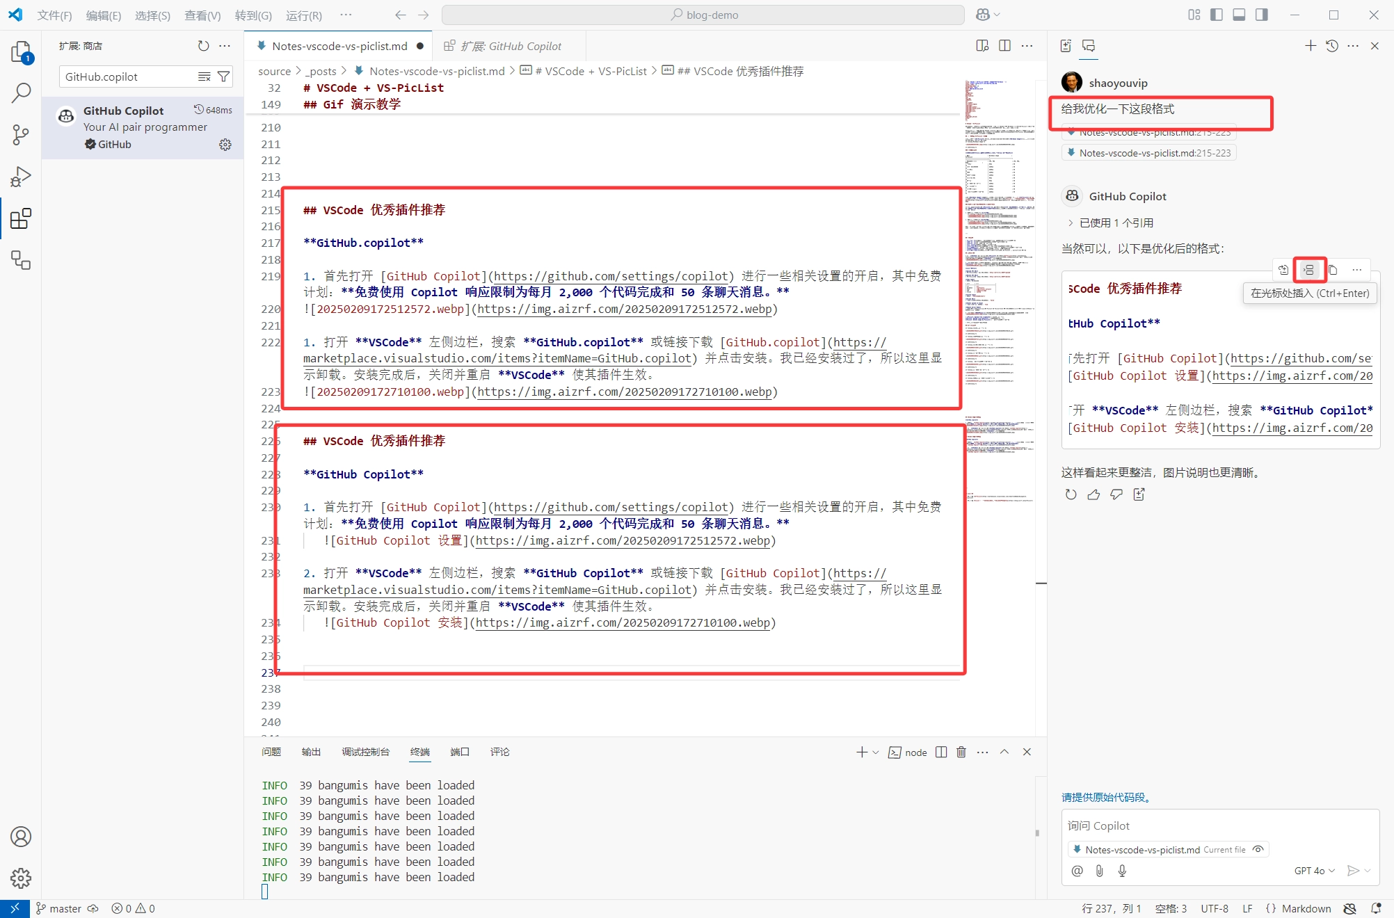Start voice input microphone in chat

point(1122,871)
